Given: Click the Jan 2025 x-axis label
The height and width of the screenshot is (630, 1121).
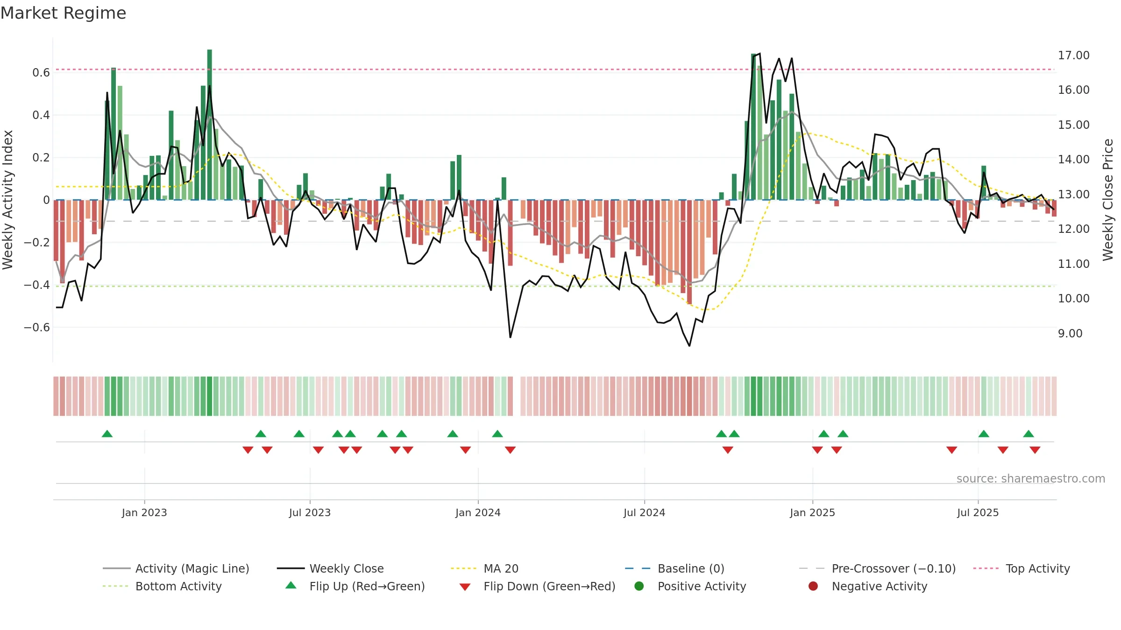Looking at the screenshot, I should point(812,512).
